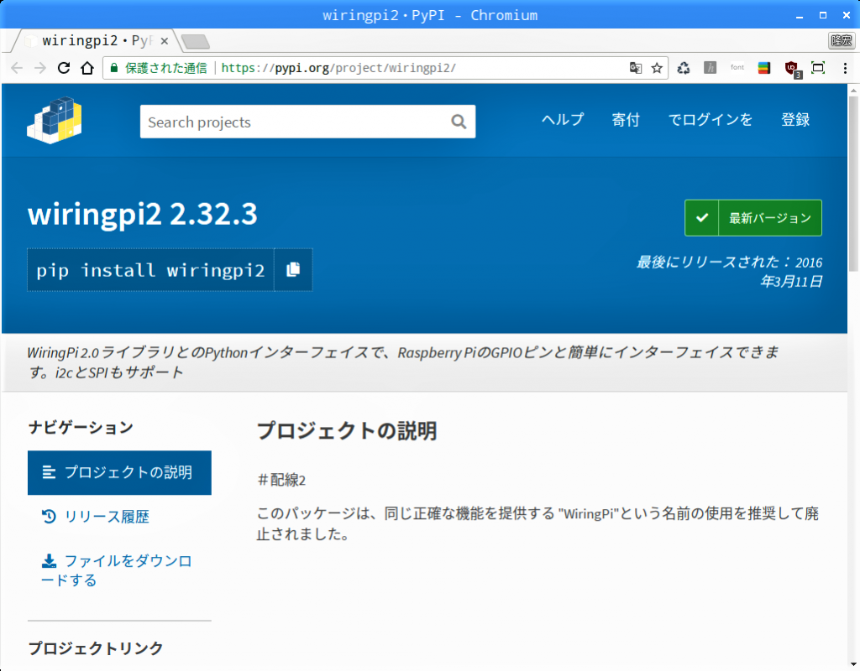Open the ヘルプ help link
860x671 pixels.
pos(563,119)
